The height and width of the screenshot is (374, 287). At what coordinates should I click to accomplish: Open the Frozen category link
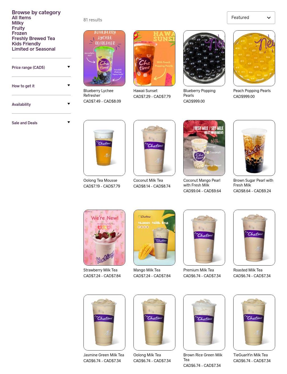[19, 33]
